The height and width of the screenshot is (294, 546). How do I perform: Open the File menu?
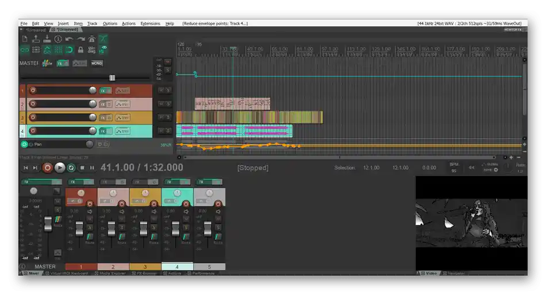(24, 24)
